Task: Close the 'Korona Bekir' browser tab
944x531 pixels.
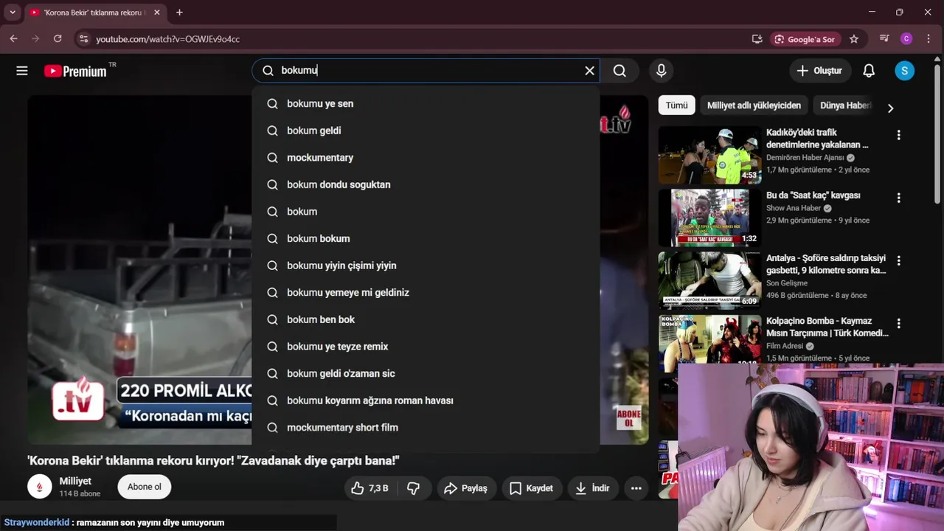Action: (x=156, y=13)
